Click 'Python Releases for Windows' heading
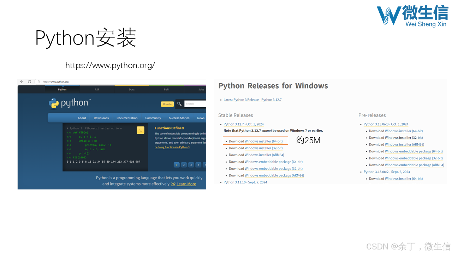 [273, 86]
